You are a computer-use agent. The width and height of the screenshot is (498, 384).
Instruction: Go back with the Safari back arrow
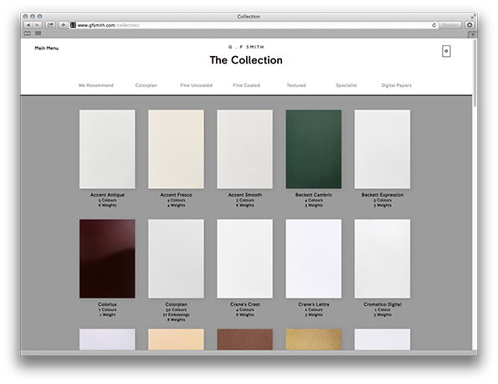tap(28, 25)
